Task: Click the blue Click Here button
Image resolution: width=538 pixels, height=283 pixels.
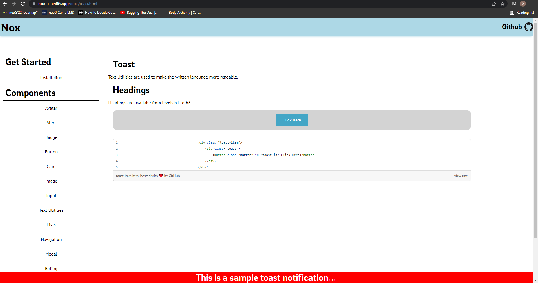Action: coord(292,120)
